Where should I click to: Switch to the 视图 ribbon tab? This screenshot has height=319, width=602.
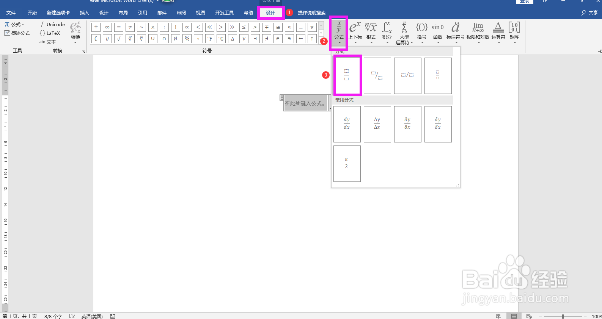click(200, 13)
